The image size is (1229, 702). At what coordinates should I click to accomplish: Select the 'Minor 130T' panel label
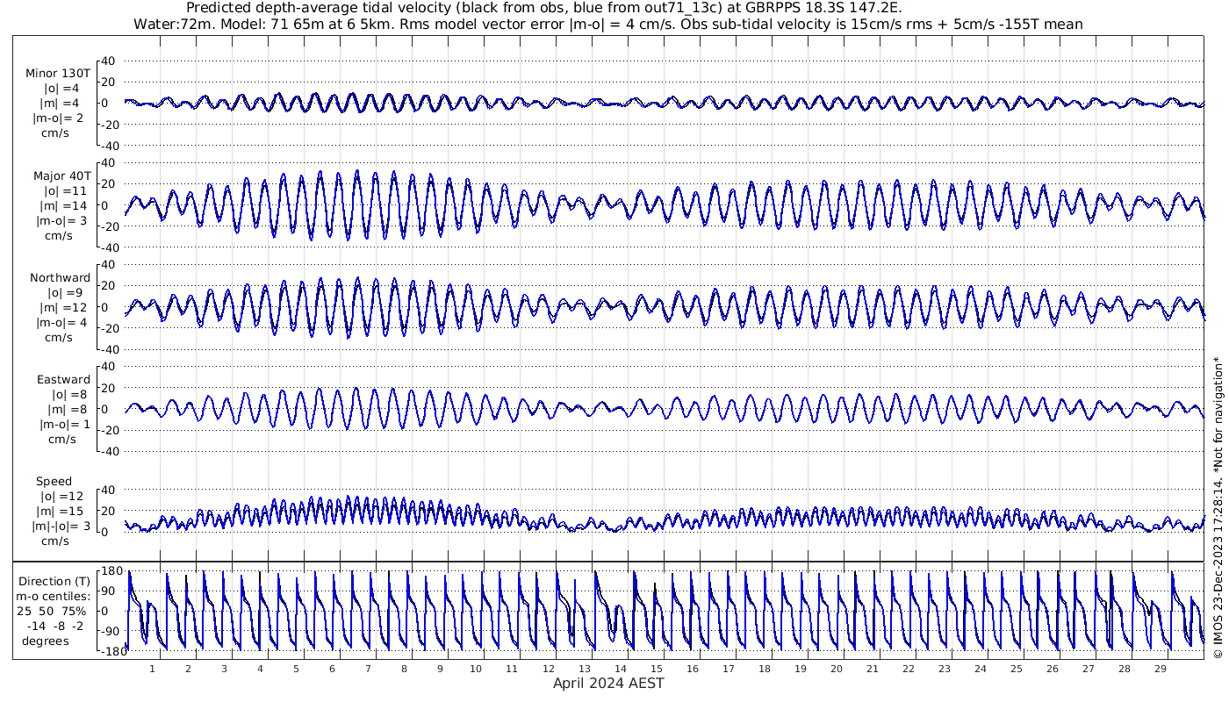coord(59,74)
